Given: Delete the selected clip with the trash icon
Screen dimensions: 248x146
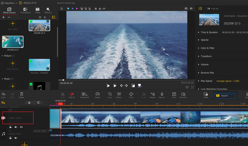Looking at the screenshot, I should coord(21,95).
